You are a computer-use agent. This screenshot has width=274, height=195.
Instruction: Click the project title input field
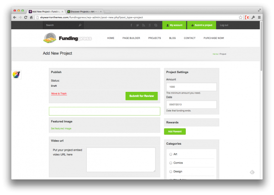[105, 111]
